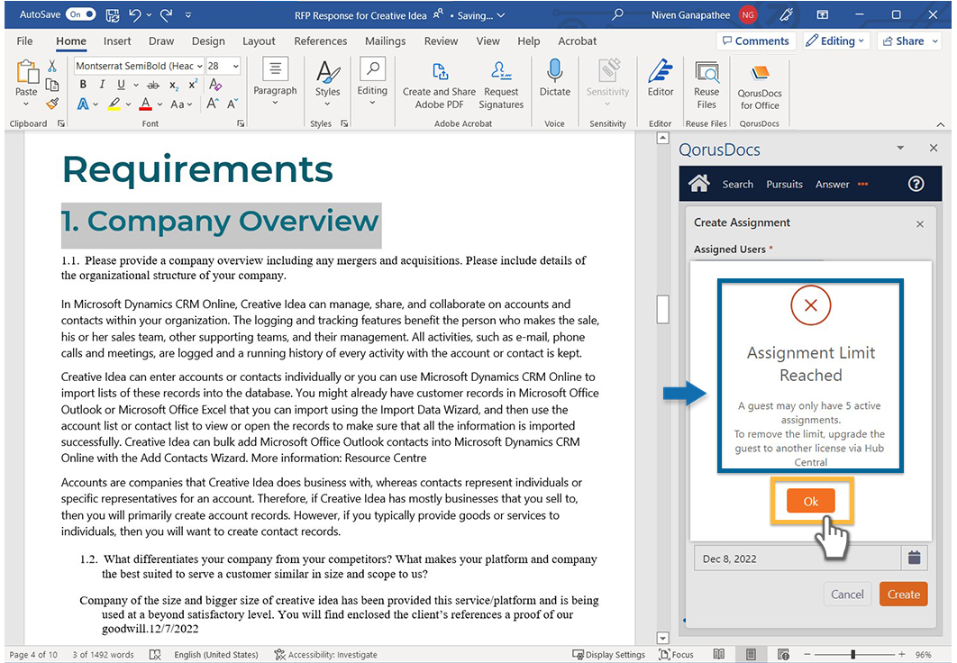This screenshot has width=957, height=663.
Task: Open the Pursuits tab in QorusDocs
Action: 784,184
